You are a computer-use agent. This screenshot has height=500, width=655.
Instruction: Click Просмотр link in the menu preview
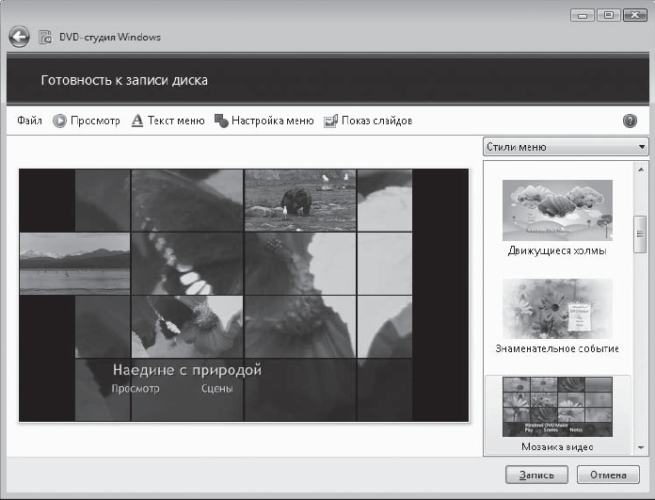(136, 389)
